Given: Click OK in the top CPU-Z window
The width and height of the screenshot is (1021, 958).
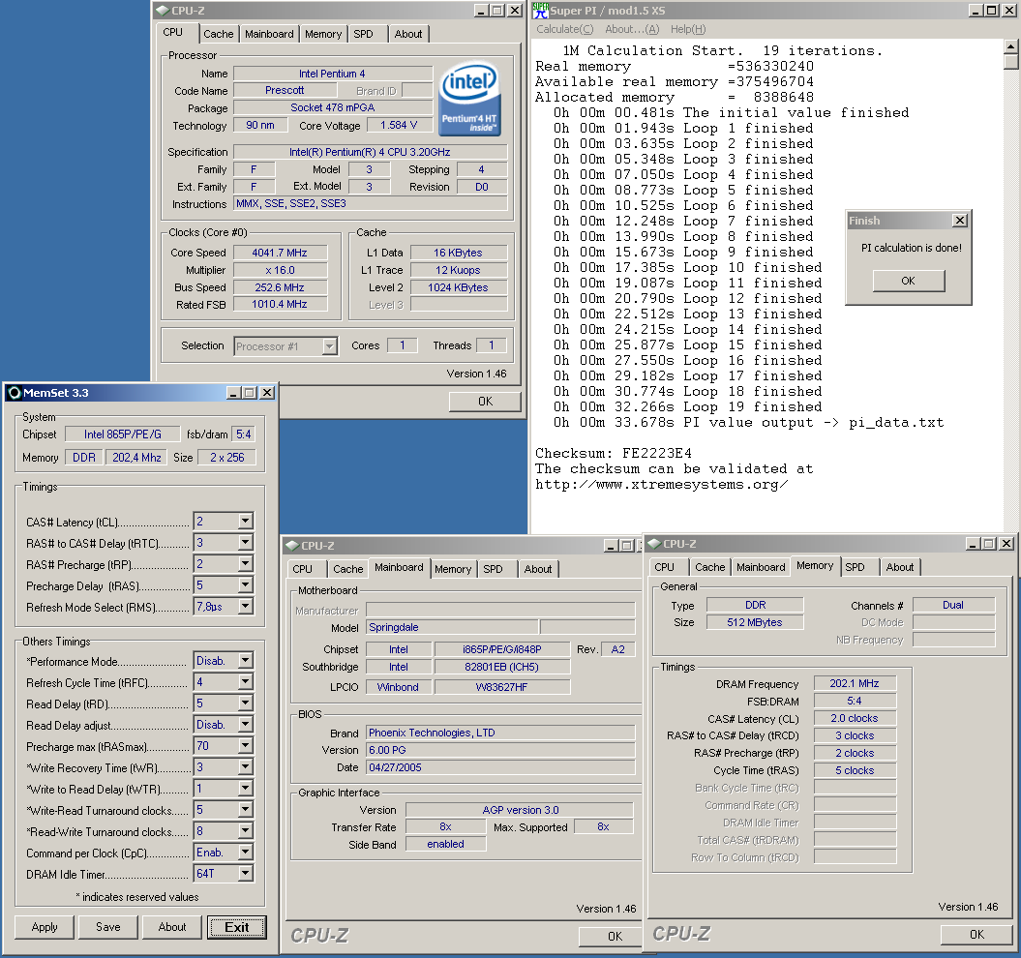Looking at the screenshot, I should coord(485,402).
